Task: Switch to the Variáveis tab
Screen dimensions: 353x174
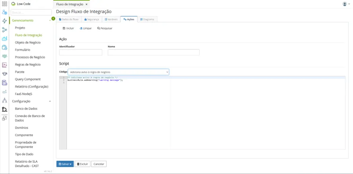Action: click(x=111, y=20)
